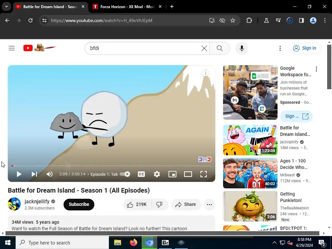Toggle closed captions with the CC button

coord(141,174)
